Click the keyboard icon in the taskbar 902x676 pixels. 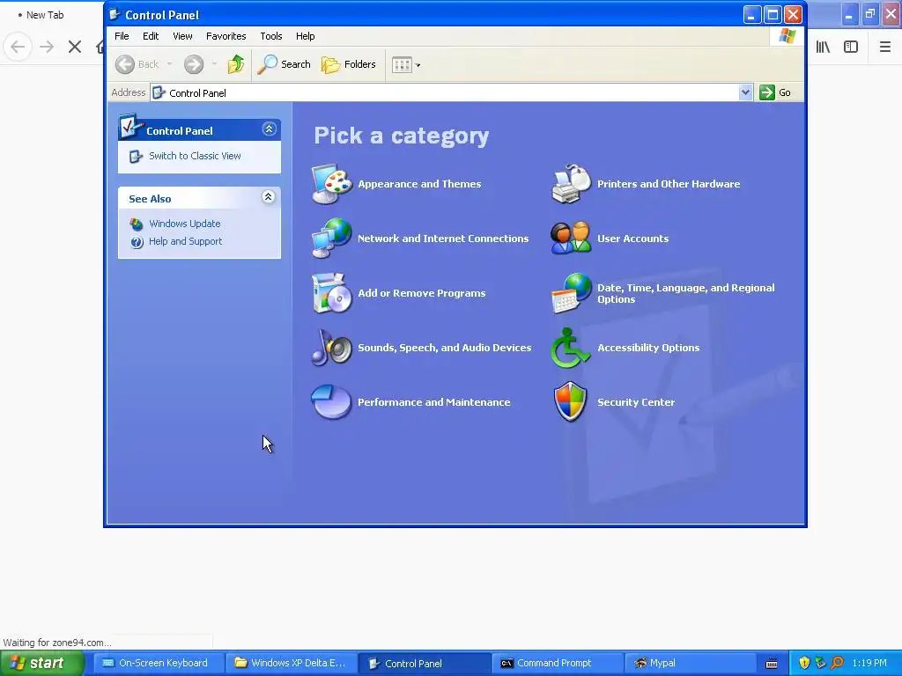click(772, 664)
